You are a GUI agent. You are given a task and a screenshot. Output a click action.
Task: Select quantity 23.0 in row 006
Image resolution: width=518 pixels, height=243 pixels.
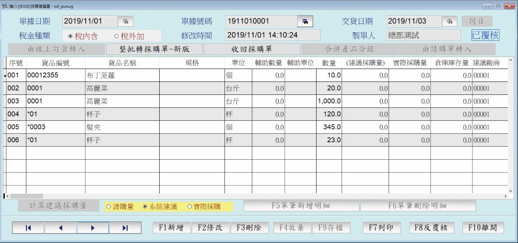329,140
